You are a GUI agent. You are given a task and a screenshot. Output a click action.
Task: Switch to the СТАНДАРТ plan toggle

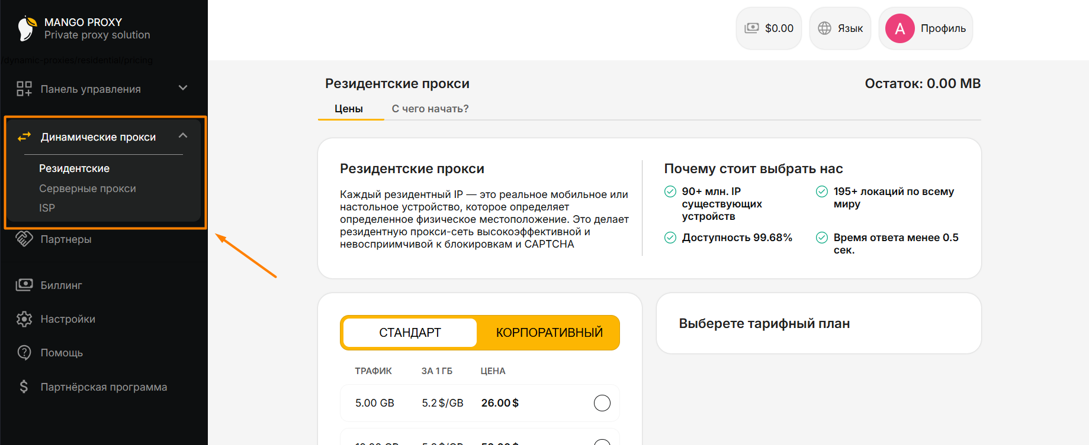click(x=410, y=333)
